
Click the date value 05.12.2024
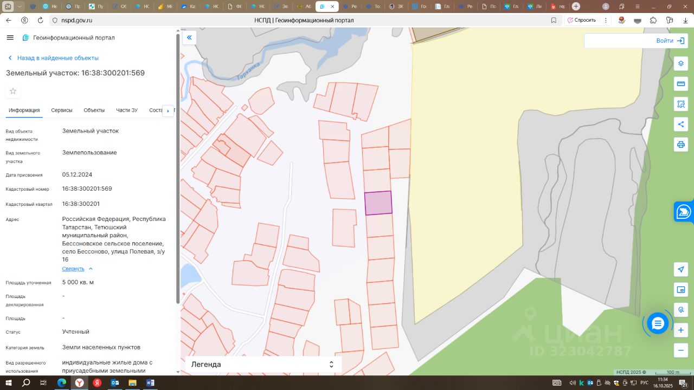(77, 174)
